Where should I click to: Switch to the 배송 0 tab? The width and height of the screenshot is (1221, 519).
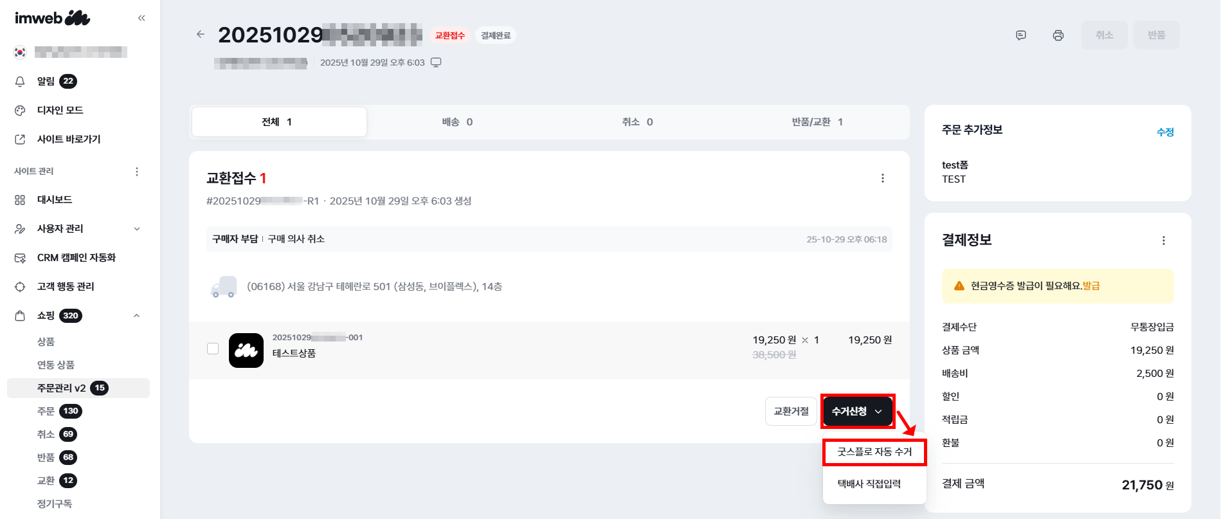point(457,122)
